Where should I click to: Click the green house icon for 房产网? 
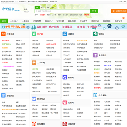[34, 34]
